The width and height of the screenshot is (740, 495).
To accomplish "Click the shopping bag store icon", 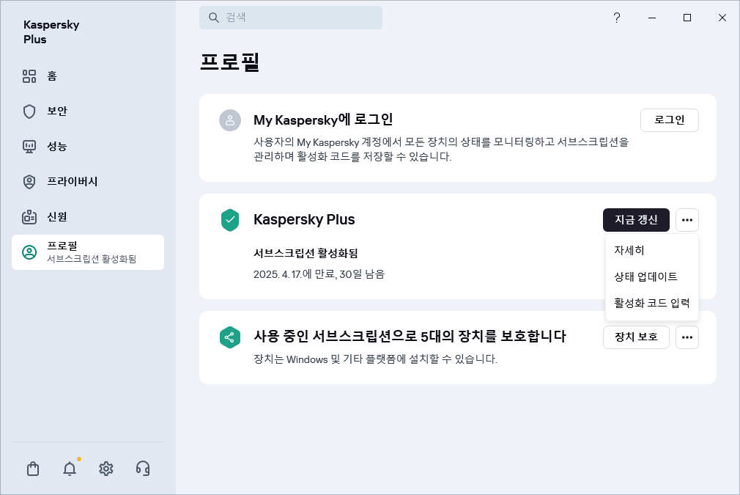I will [33, 469].
